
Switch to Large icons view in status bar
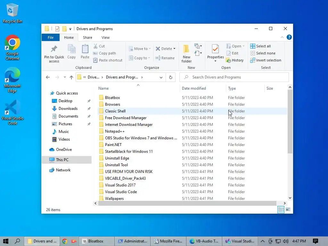[288, 209]
